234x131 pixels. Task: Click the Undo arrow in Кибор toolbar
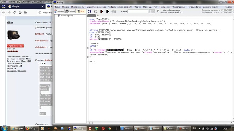(x=90, y=11)
